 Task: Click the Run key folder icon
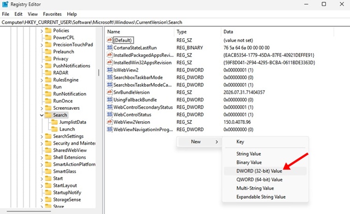coord(48,87)
